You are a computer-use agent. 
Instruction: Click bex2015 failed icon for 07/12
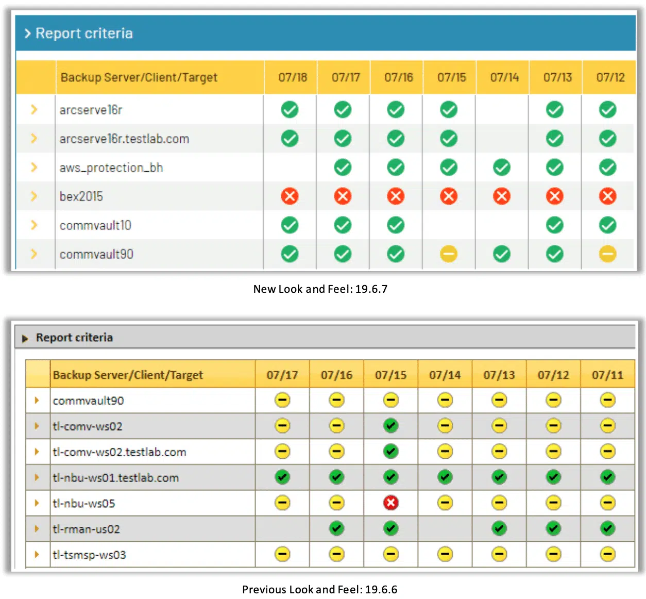coord(608,196)
